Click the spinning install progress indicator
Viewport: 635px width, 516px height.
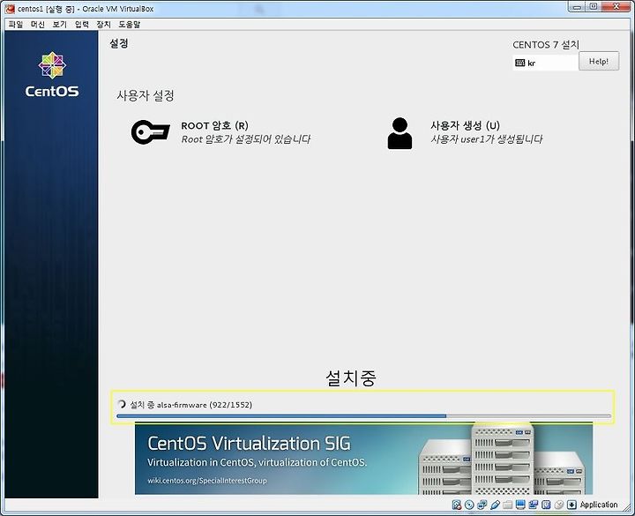[x=121, y=404]
